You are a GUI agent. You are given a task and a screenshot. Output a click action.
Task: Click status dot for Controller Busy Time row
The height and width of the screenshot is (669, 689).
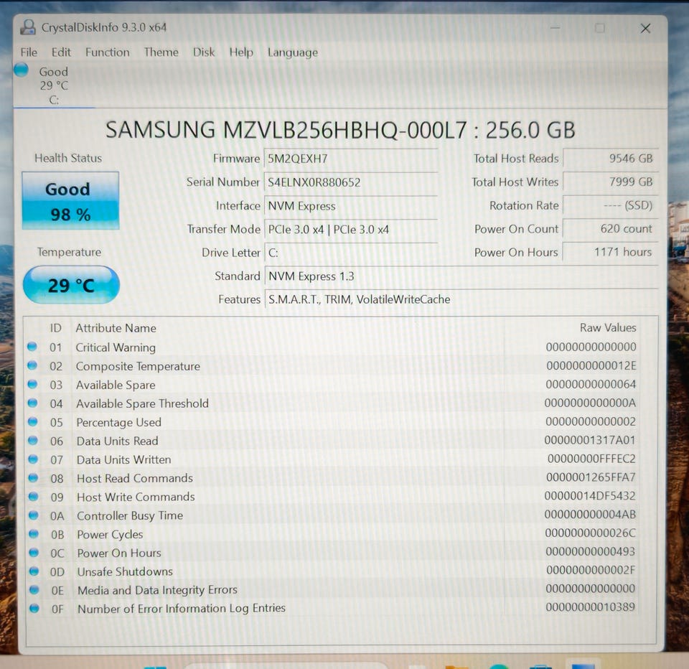coord(34,515)
